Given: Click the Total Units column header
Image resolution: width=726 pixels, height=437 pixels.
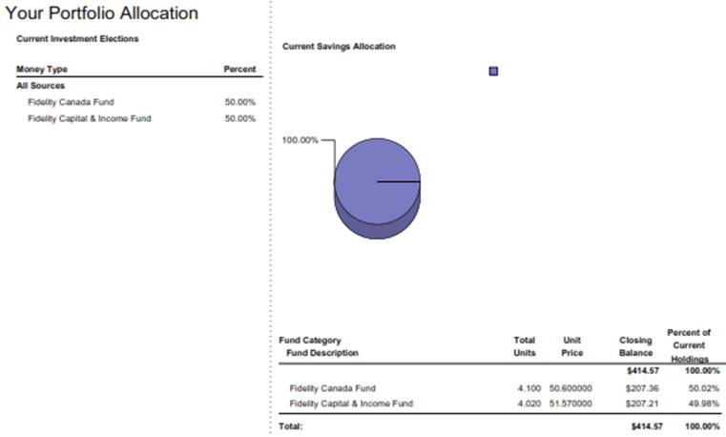Looking at the screenshot, I should (x=525, y=346).
